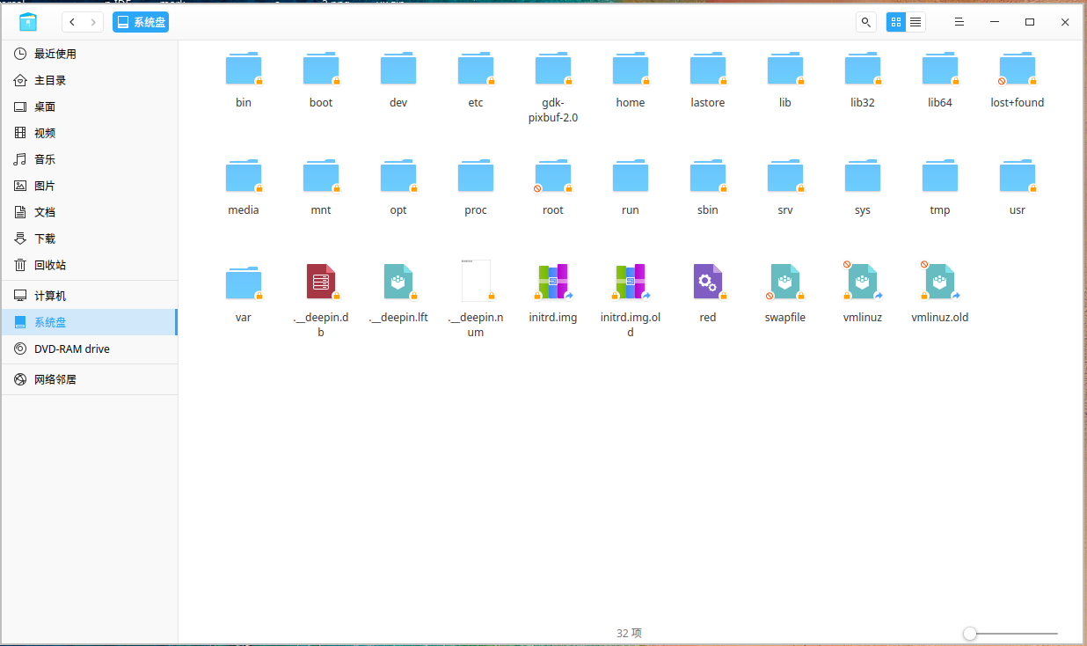This screenshot has width=1087, height=646.
Task: Click the file manager app icon
Action: pos(28,22)
